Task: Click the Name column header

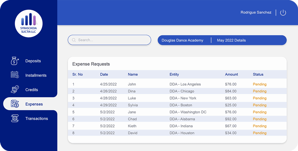Action: coord(133,75)
